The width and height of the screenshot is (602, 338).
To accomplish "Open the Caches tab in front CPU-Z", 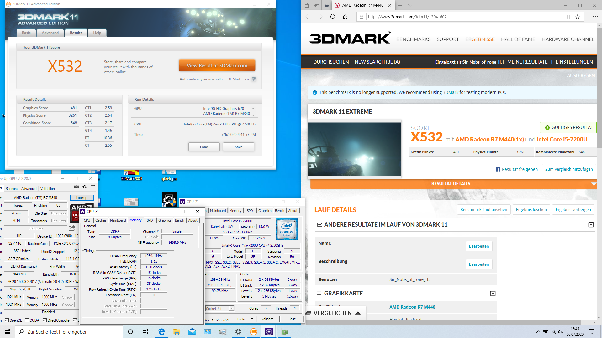I will point(101,220).
